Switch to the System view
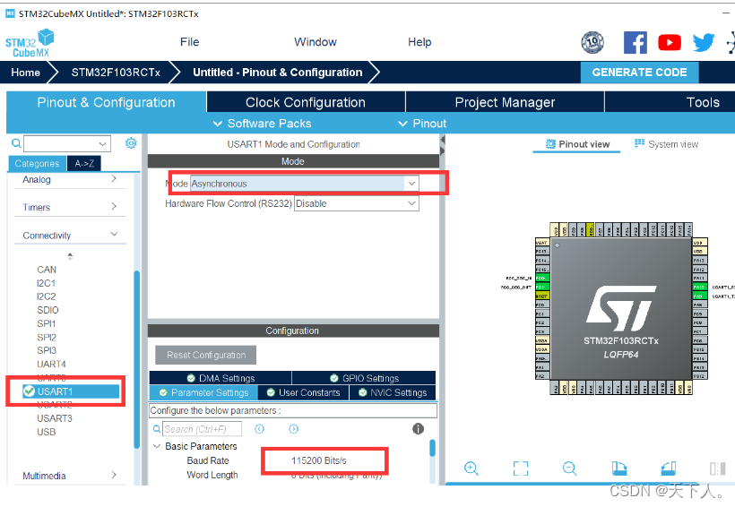This screenshot has width=735, height=507. tap(666, 144)
